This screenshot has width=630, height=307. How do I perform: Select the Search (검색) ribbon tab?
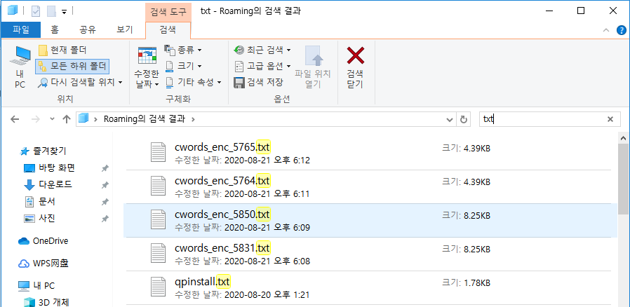(168, 29)
